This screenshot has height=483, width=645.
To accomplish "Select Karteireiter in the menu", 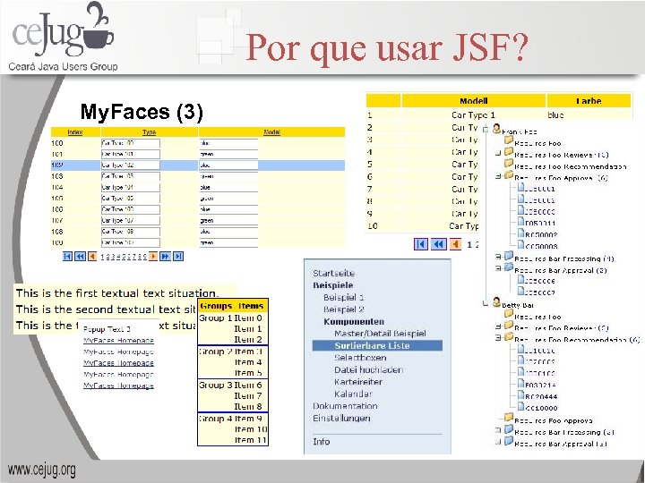I will click(x=358, y=382).
